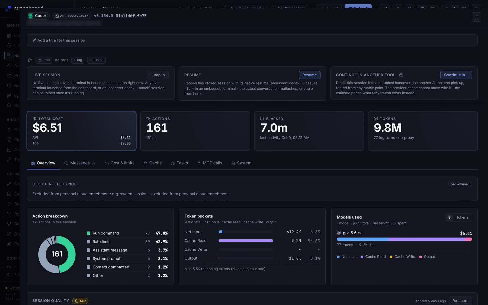Click the Codex provider badge icon
The image size is (488, 305).
(x=31, y=16)
